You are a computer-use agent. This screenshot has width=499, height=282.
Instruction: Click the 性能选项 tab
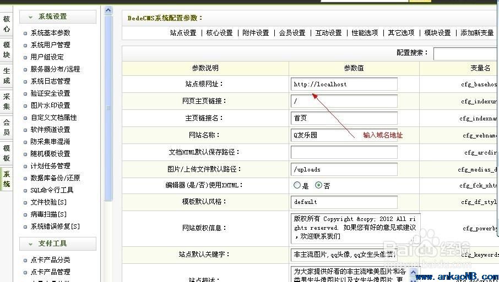[365, 33]
